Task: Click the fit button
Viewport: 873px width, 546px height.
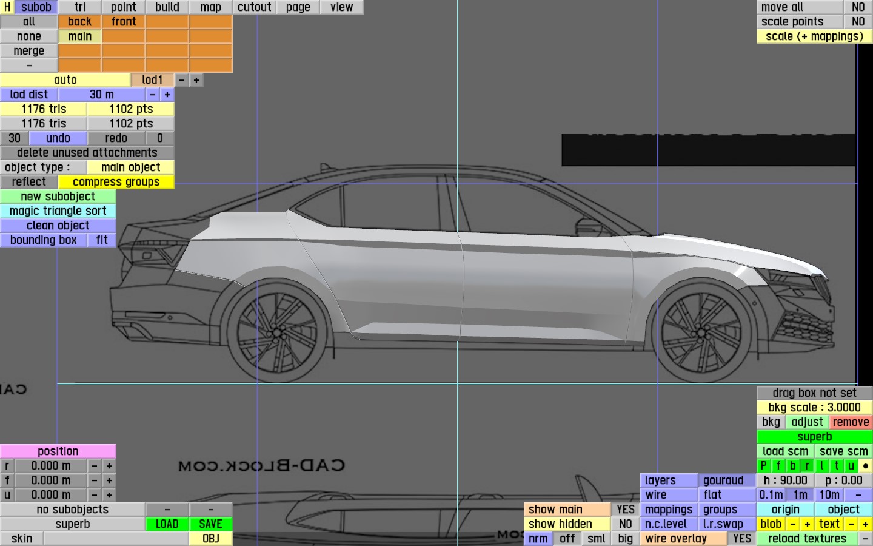Action: [x=102, y=240]
